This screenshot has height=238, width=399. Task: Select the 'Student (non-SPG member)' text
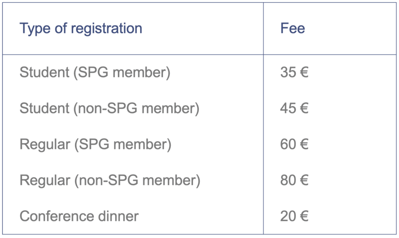(109, 109)
